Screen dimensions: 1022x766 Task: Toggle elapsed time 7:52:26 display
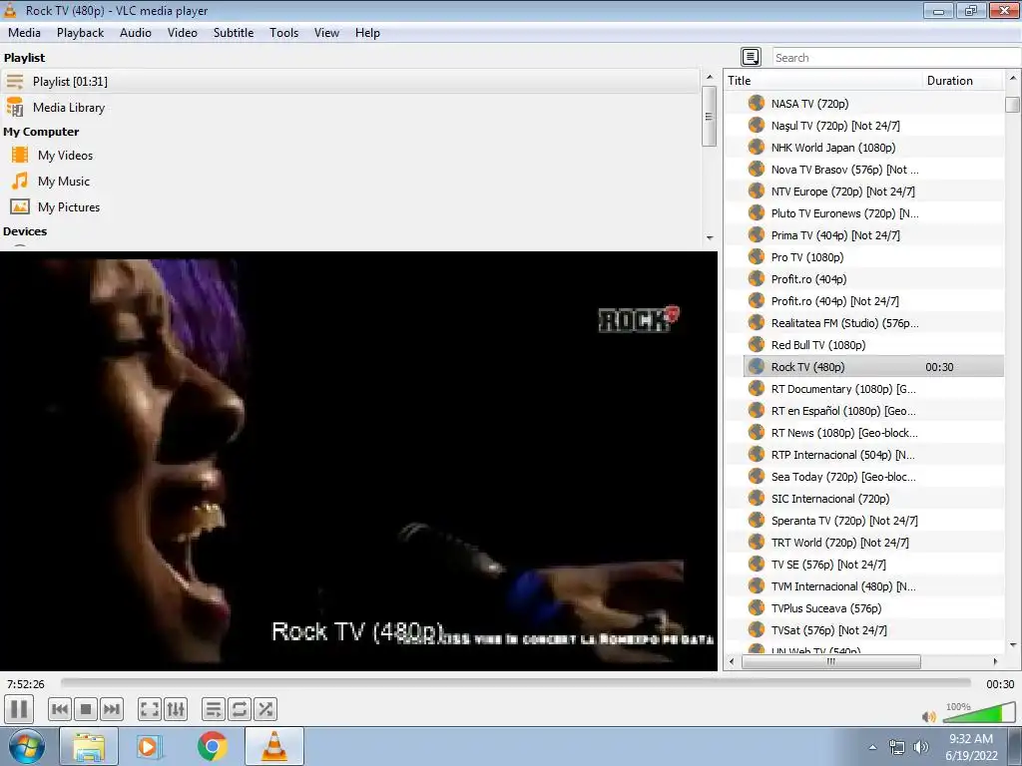(25, 684)
